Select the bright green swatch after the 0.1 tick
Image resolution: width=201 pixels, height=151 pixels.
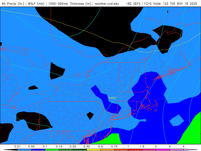tap(52, 150)
